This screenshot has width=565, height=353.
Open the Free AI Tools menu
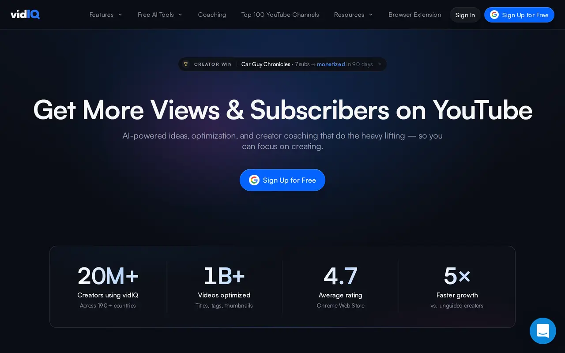pyautogui.click(x=160, y=15)
